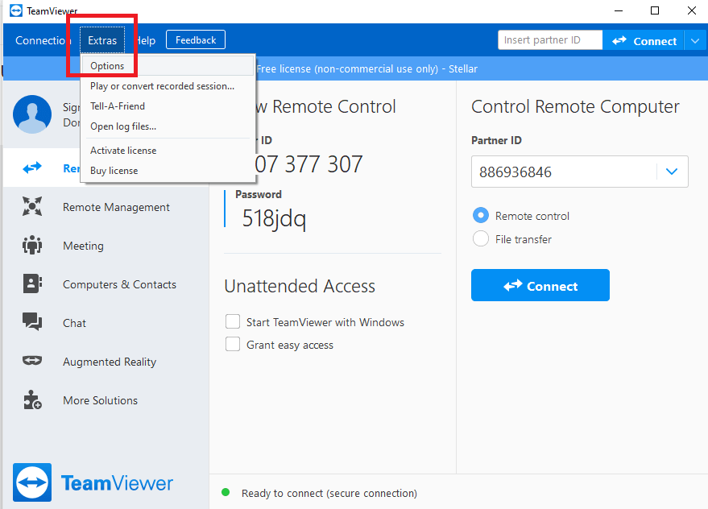Select Buy license menu entry
Viewport: 708px width, 509px height.
(x=167, y=171)
